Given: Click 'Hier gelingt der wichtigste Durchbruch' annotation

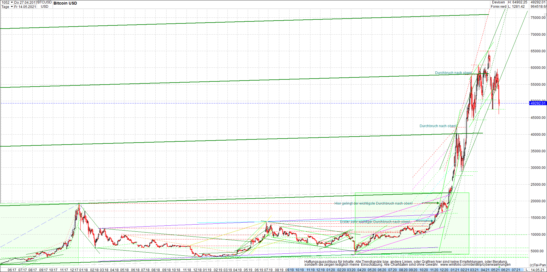Looking at the screenshot, I should 374,203.
